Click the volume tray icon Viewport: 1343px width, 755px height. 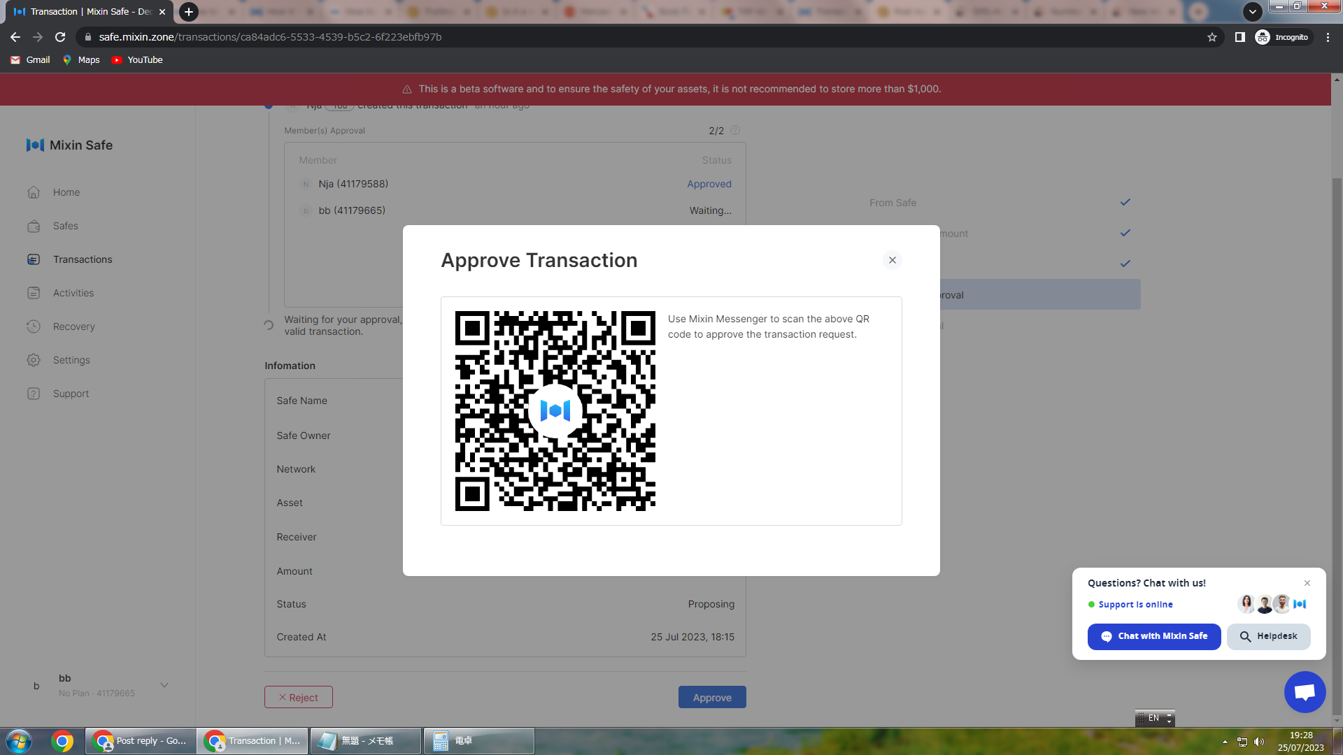click(1259, 742)
